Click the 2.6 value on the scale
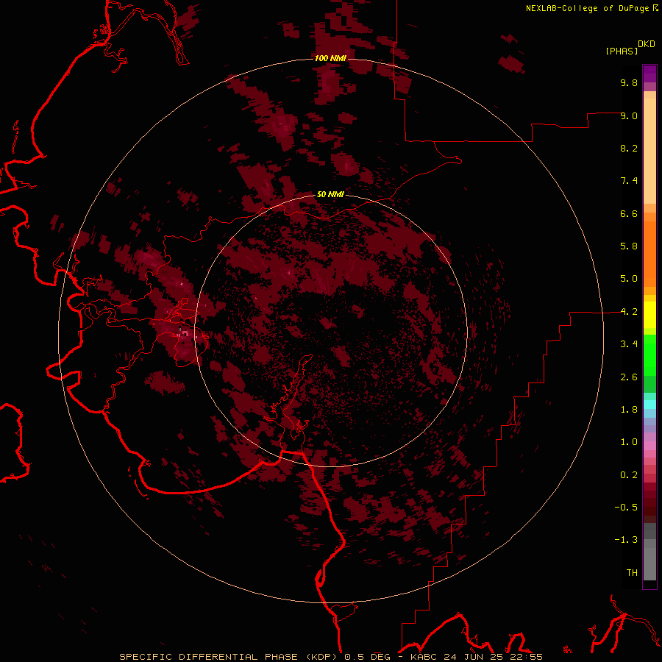 629,377
